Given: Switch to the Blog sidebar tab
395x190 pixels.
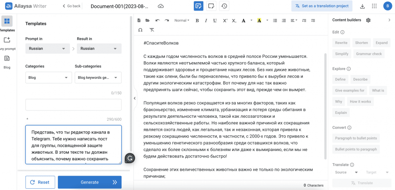Looking at the screenshot, I should tap(7, 61).
